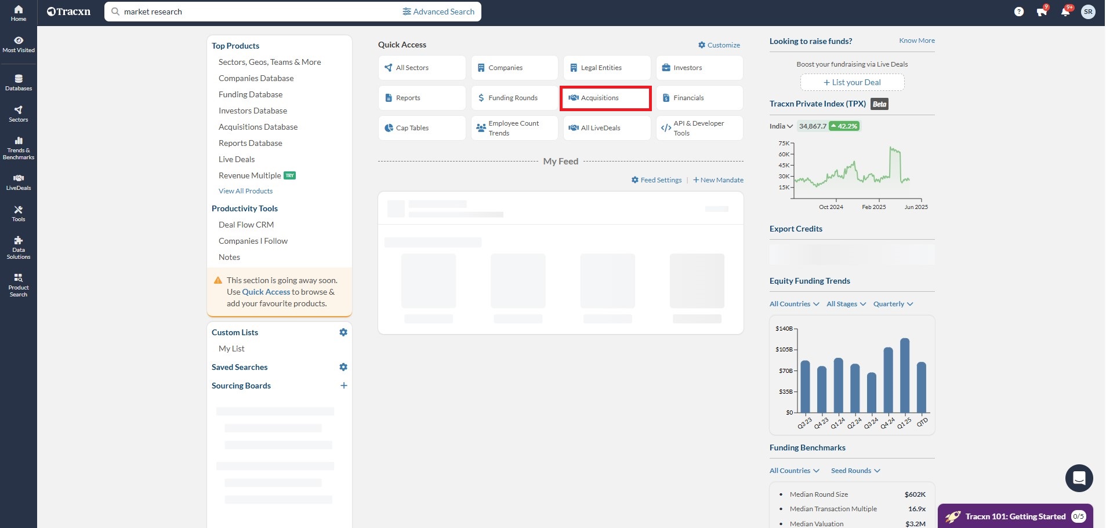The height and width of the screenshot is (528, 1106).
Task: Open the LiveDeals sidebar icon
Action: (19, 182)
